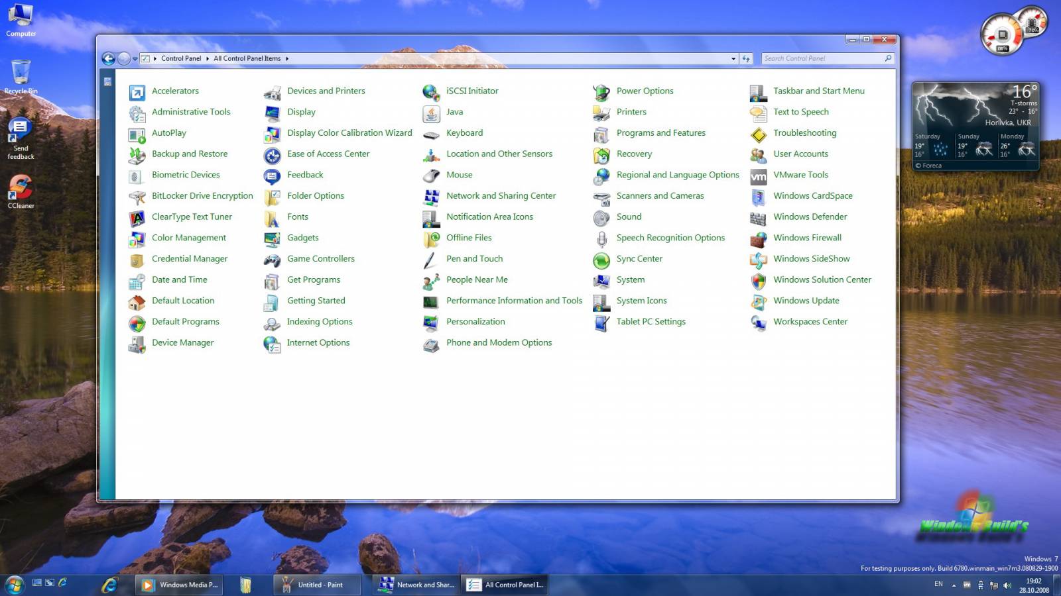Switch to Windows Media Player taskbar button
Viewport: 1061px width, 596px height.
pyautogui.click(x=179, y=585)
